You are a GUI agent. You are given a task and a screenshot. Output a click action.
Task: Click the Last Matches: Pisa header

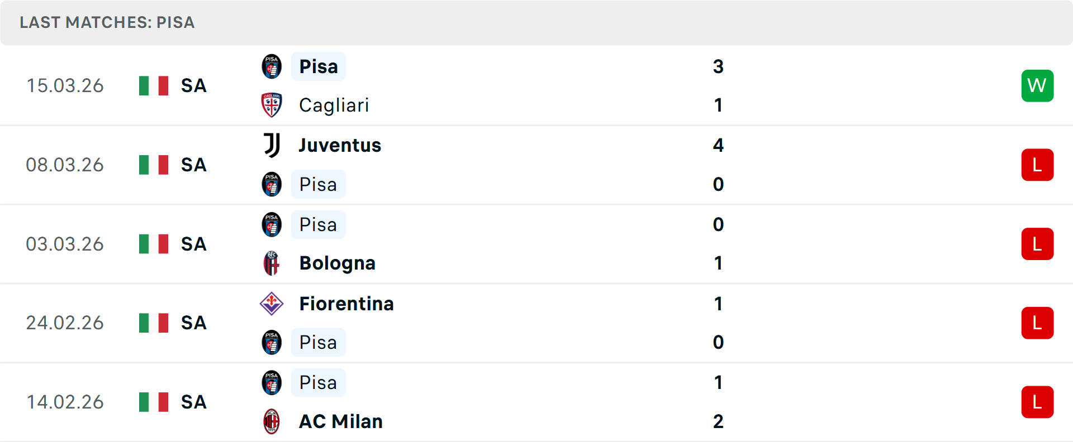(x=107, y=22)
